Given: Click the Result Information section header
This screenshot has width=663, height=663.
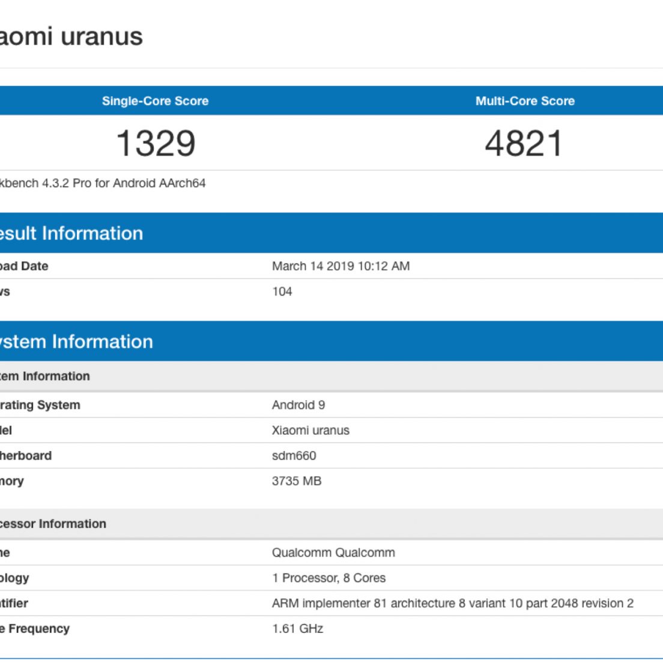Looking at the screenshot, I should coord(71,233).
